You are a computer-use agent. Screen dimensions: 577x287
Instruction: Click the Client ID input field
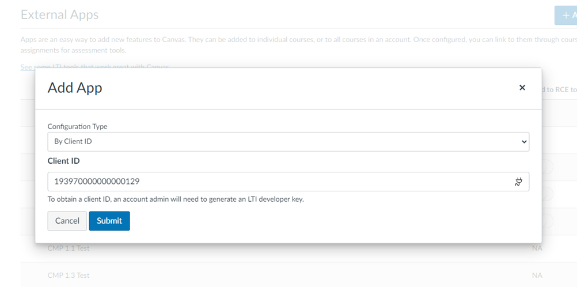pos(288,182)
